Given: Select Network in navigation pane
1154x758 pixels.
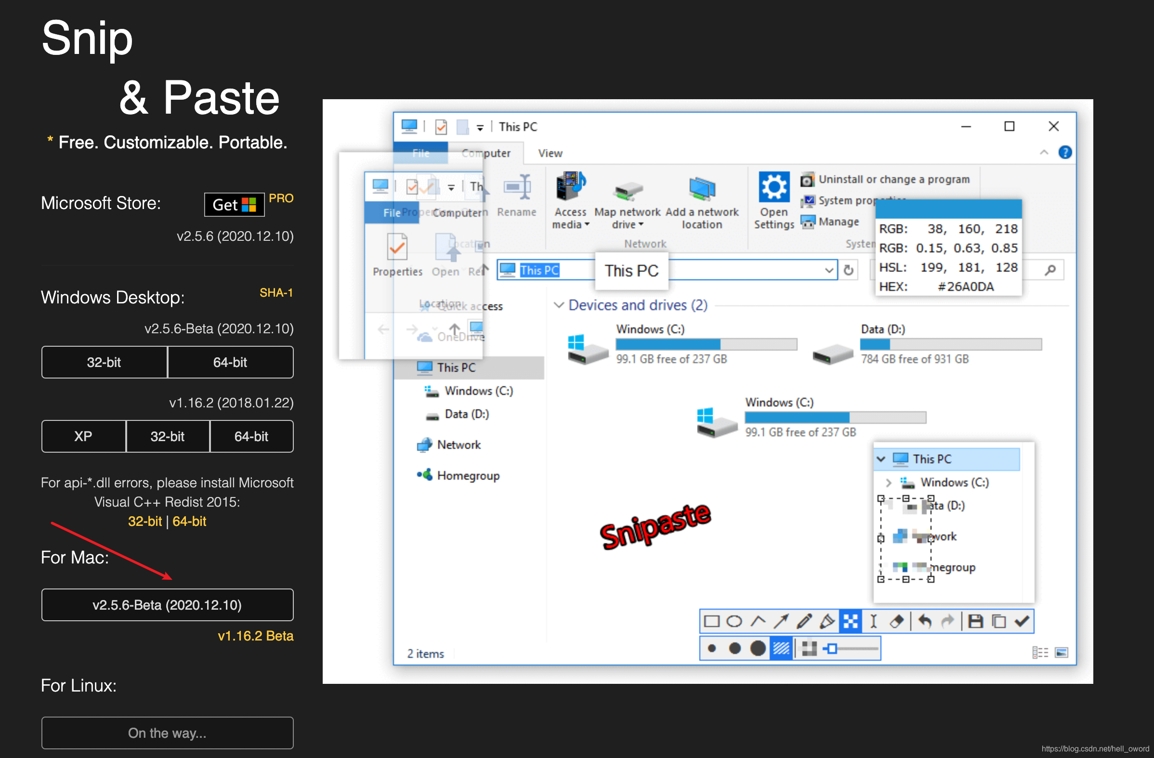Looking at the screenshot, I should coord(449,444).
